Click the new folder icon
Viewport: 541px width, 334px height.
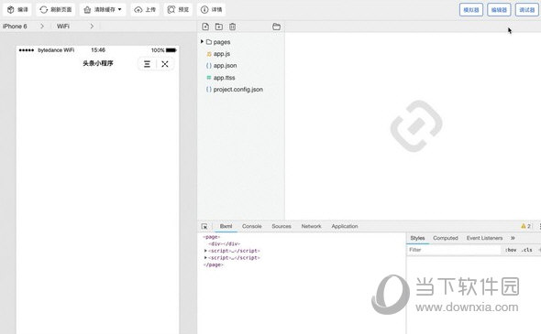click(x=219, y=27)
